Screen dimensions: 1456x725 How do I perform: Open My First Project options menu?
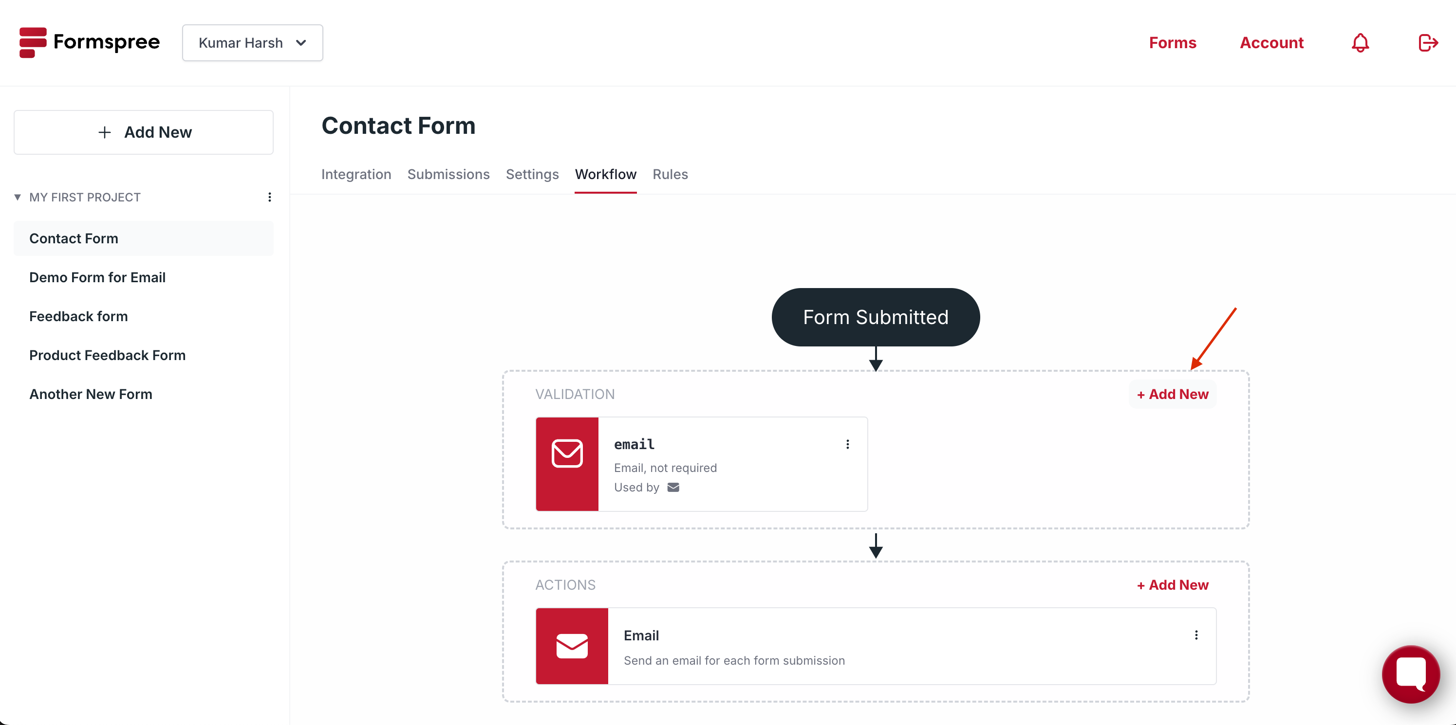pyautogui.click(x=270, y=197)
